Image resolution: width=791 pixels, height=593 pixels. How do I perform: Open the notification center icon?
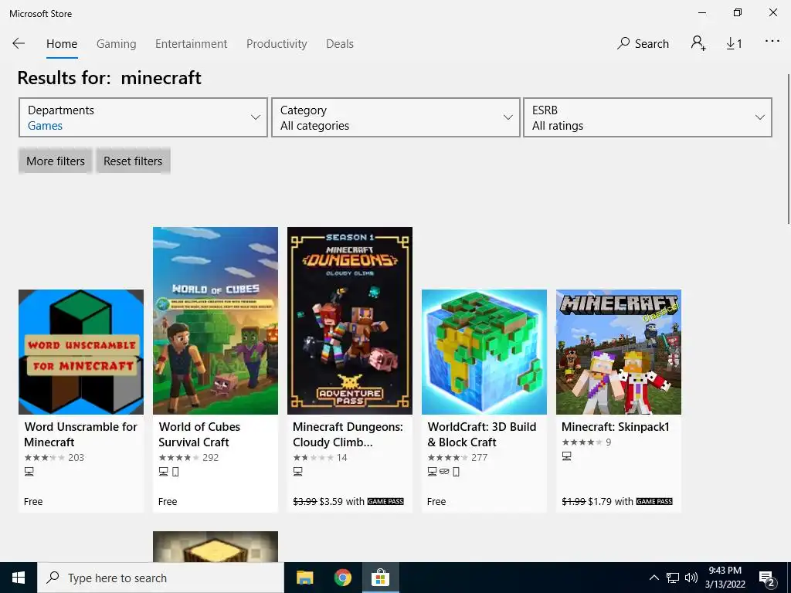(767, 579)
